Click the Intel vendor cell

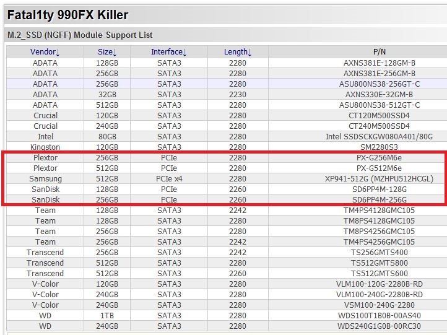tap(45, 137)
